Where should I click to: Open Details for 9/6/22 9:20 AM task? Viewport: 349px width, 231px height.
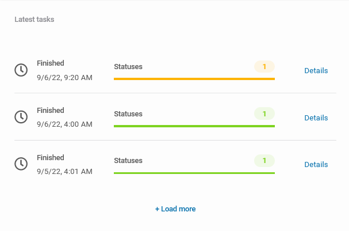click(316, 71)
